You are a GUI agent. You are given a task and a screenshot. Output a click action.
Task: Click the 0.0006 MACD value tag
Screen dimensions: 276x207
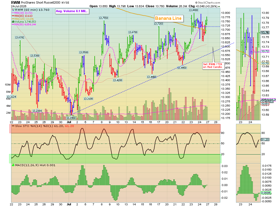coord(266,193)
